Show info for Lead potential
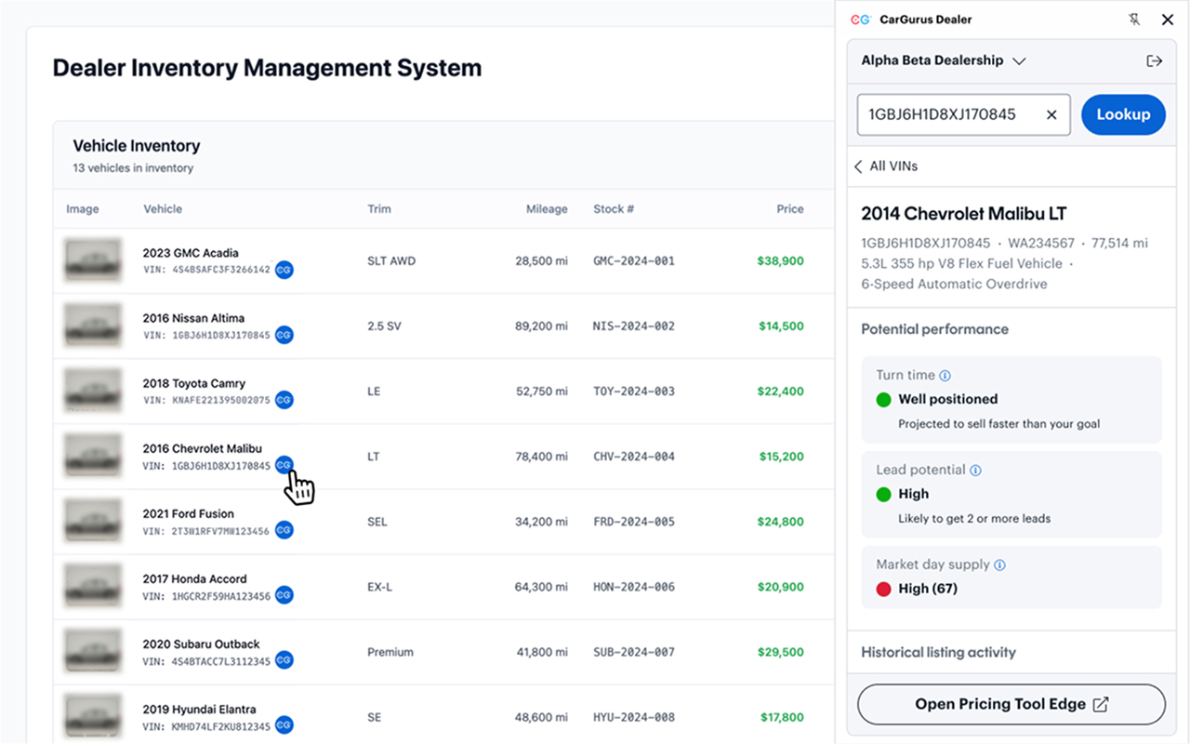 point(976,471)
